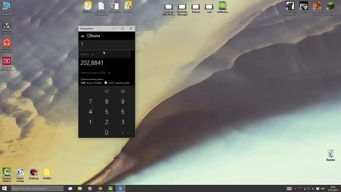This screenshot has height=192, width=341.
Task: Open the Recycle Bin desktop icon
Action: (x=330, y=155)
